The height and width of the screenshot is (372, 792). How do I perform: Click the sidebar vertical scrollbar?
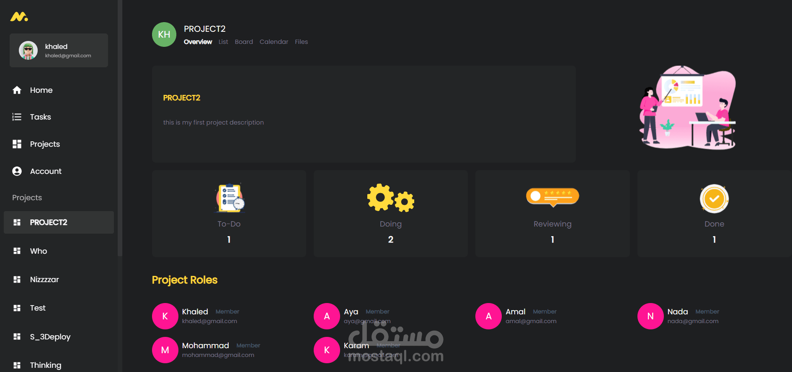coord(120,127)
